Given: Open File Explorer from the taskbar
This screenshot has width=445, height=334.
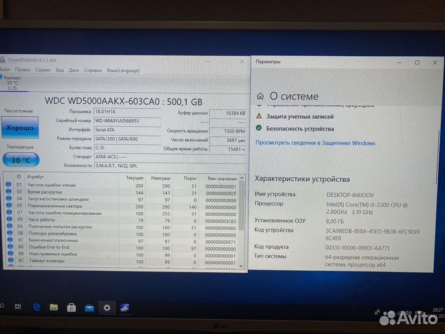Looking at the screenshot, I should click(x=54, y=307).
